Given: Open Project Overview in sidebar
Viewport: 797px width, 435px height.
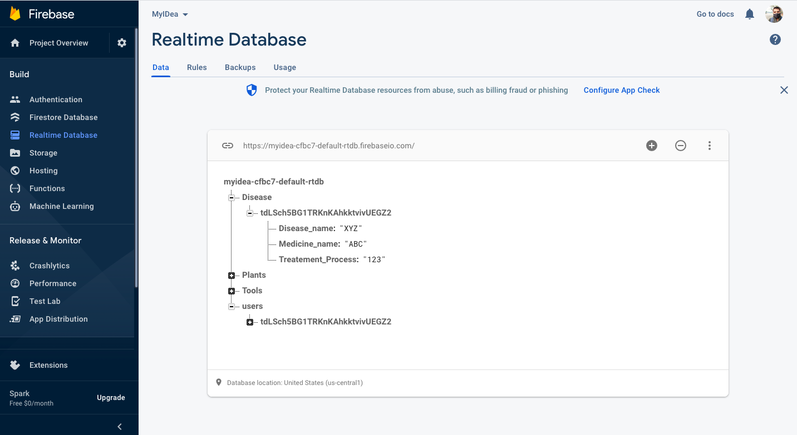Looking at the screenshot, I should click(x=59, y=43).
